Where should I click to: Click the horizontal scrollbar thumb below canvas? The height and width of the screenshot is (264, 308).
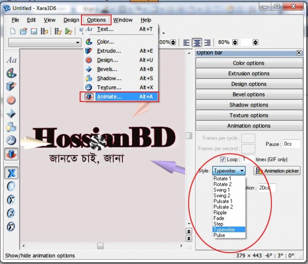pyautogui.click(x=100, y=246)
